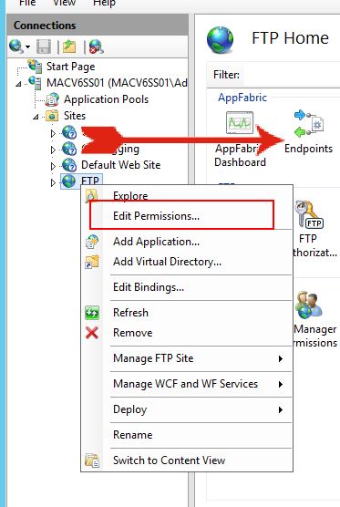The height and width of the screenshot is (507, 340).
Task: Open the AppFabric Dashboard icon
Action: tap(240, 122)
